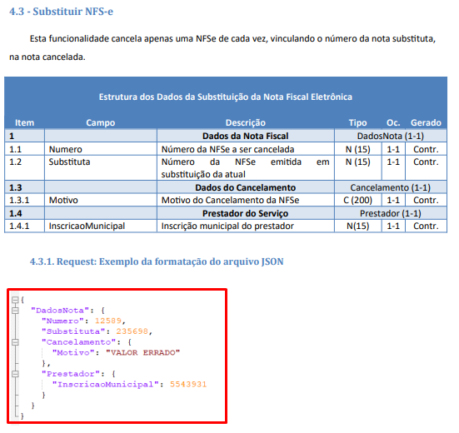Click the 5543931 InscricaoMunicipal value in JSON
Viewport: 459px width, 433px height.
pyautogui.click(x=188, y=384)
